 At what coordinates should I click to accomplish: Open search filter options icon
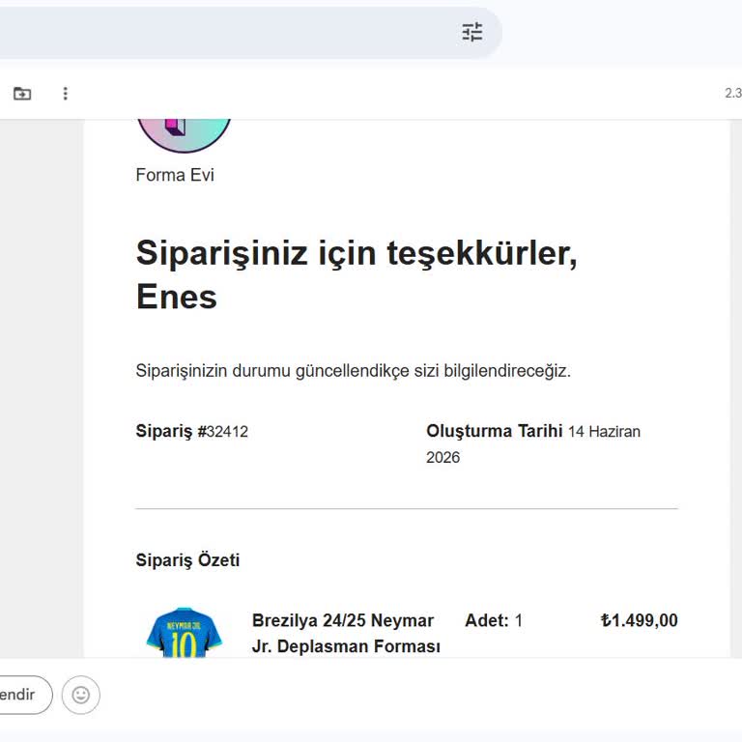click(x=471, y=32)
